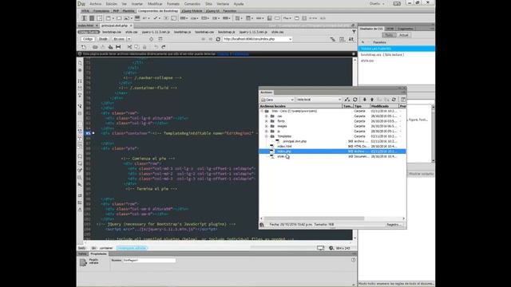Open the Sitio menu
Image resolution: width=511 pixels, height=287 pixels.
pos(208,4)
